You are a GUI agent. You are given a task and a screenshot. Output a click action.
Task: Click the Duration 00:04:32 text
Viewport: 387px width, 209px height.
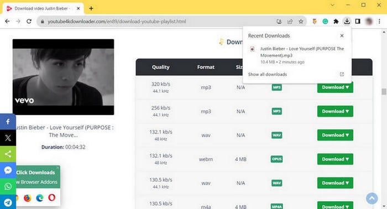click(64, 147)
